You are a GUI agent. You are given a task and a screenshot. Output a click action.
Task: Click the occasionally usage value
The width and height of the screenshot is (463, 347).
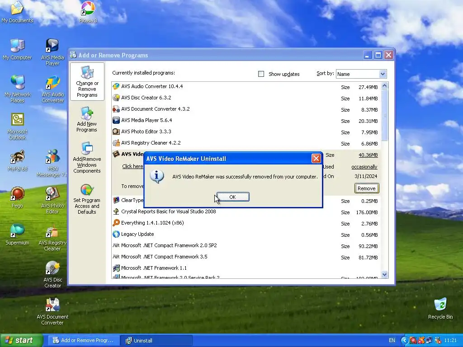[x=364, y=167]
